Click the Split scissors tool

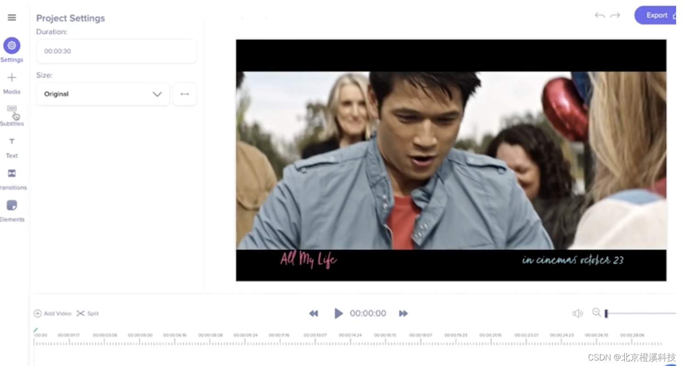click(88, 314)
